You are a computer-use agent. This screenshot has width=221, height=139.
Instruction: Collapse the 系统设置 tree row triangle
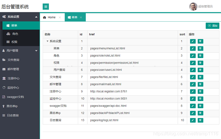point(47,41)
